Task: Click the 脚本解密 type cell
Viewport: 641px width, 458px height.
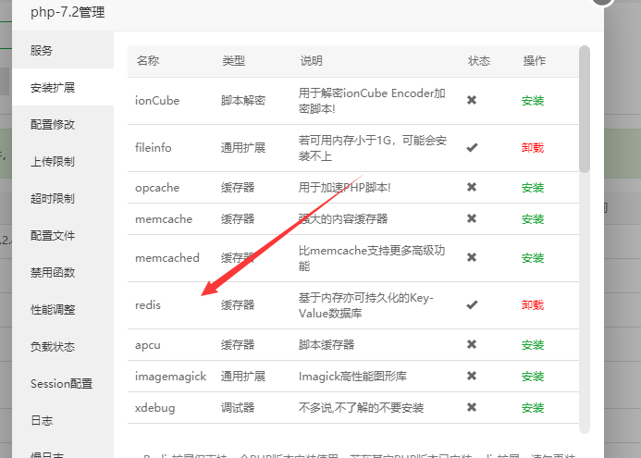Action: (x=243, y=101)
